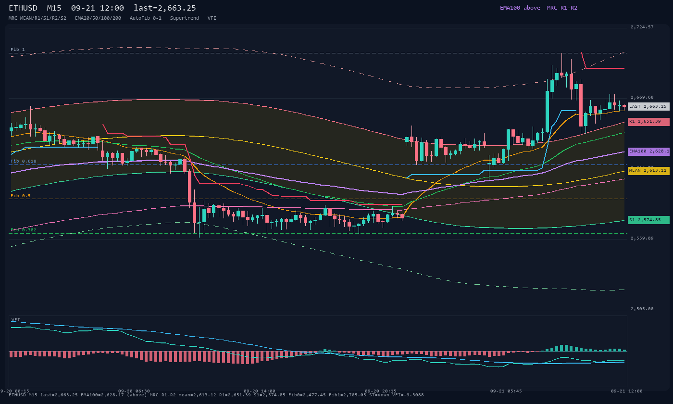Viewport: 673px width, 404px height.
Task: Click the 2,669.68 price axis label
Action: coord(642,97)
